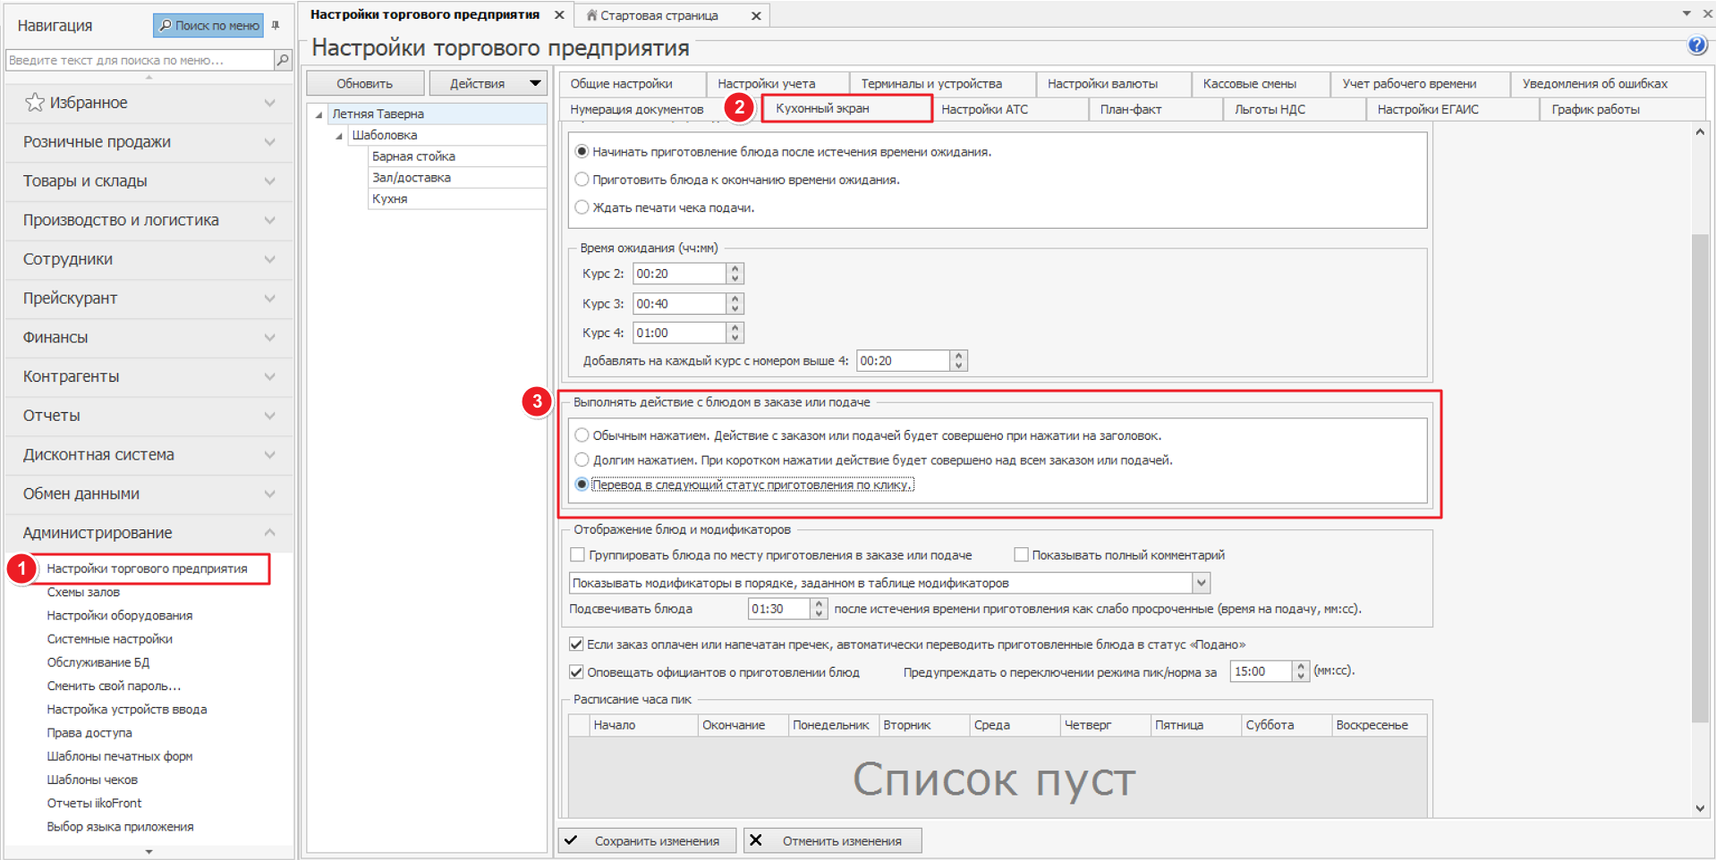Select 'Перевод в следующий статус приготовления по клику'
The width and height of the screenshot is (1716, 860).
(582, 485)
